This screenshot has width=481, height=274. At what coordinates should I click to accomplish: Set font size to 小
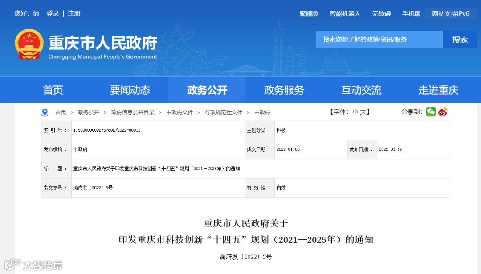click(x=355, y=112)
